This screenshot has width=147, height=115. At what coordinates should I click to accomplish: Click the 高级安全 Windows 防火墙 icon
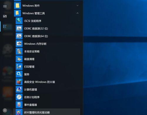pos(19,82)
